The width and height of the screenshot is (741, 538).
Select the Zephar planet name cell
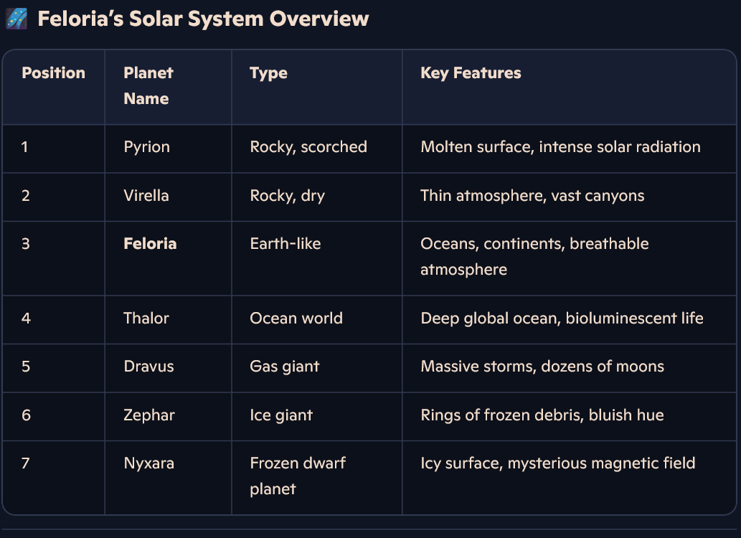click(149, 415)
